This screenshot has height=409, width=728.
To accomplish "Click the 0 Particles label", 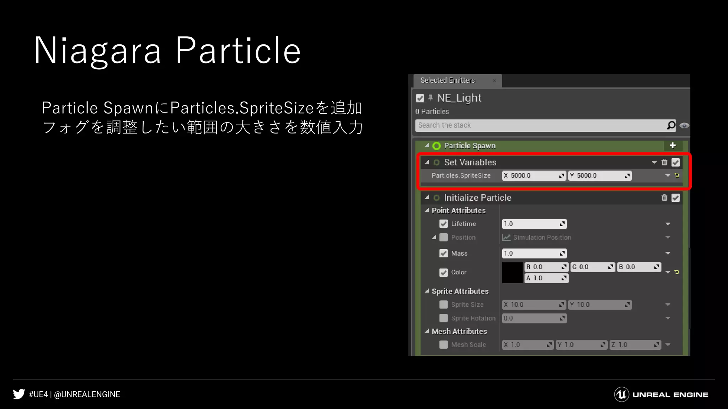I will (432, 111).
